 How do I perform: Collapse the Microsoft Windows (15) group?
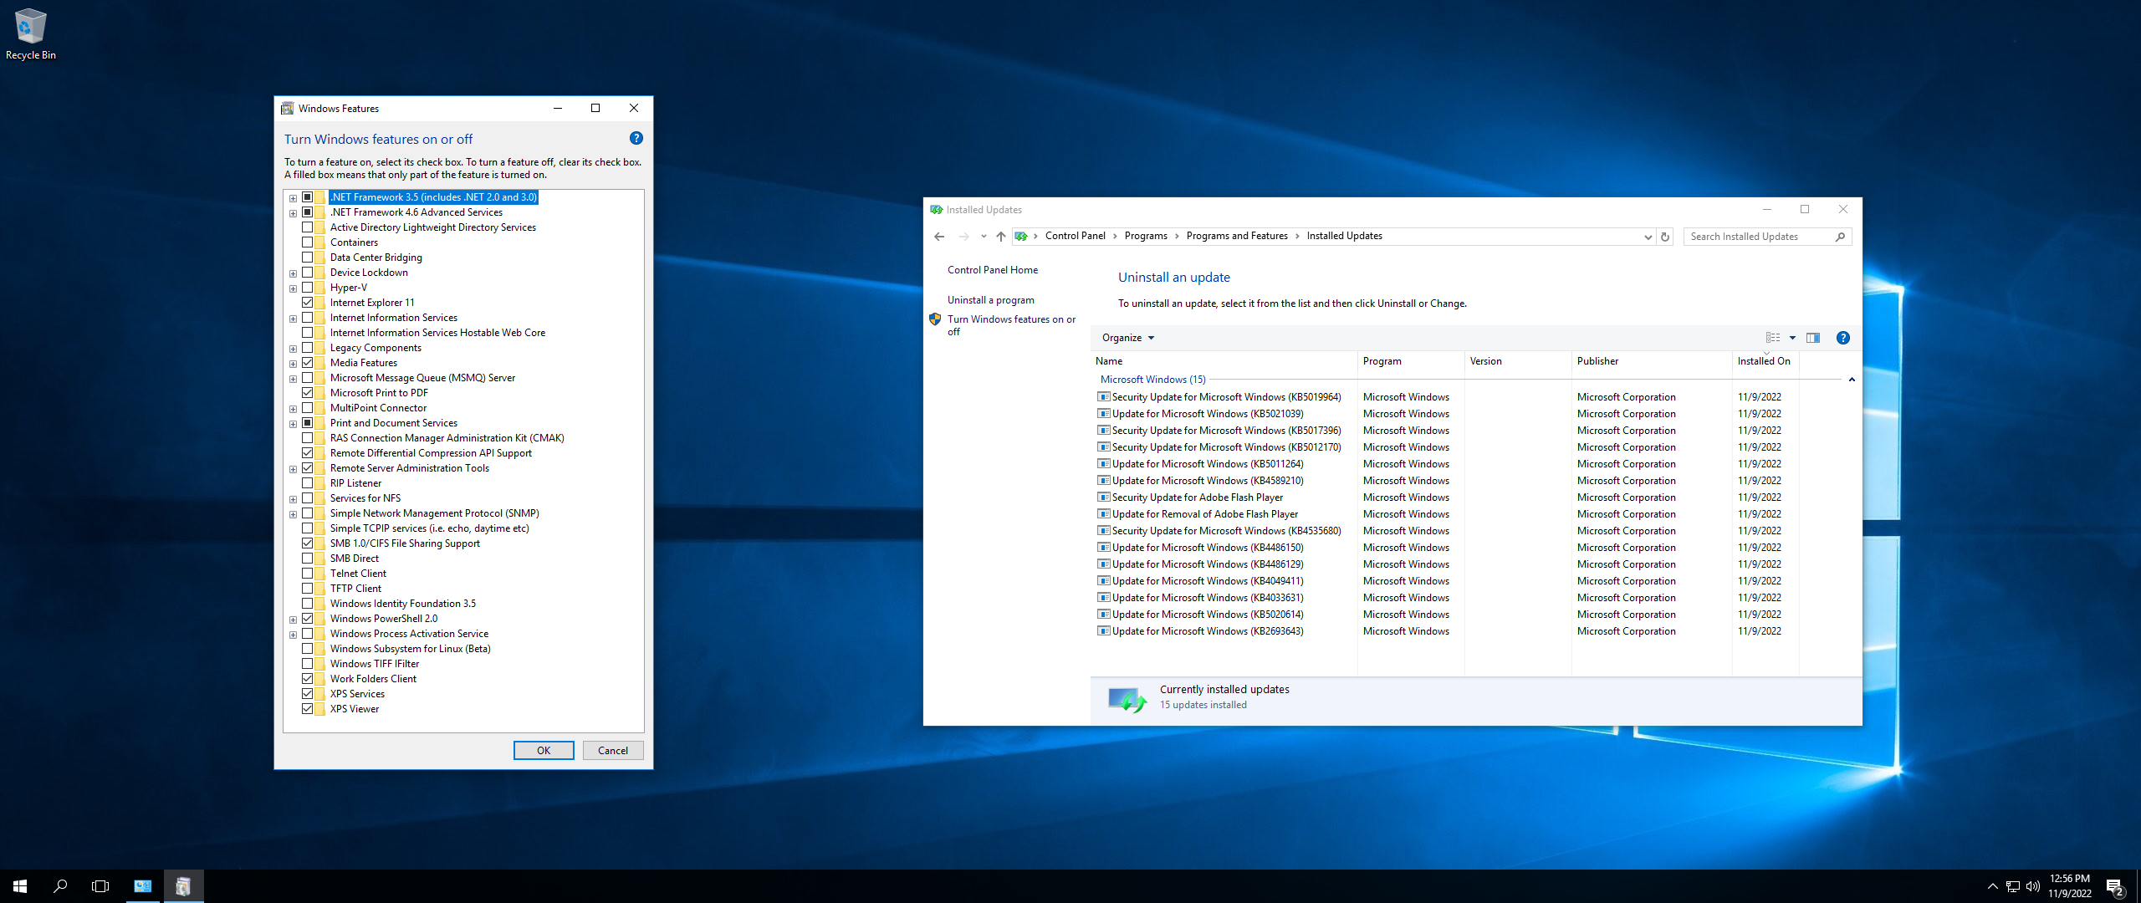click(x=1852, y=380)
